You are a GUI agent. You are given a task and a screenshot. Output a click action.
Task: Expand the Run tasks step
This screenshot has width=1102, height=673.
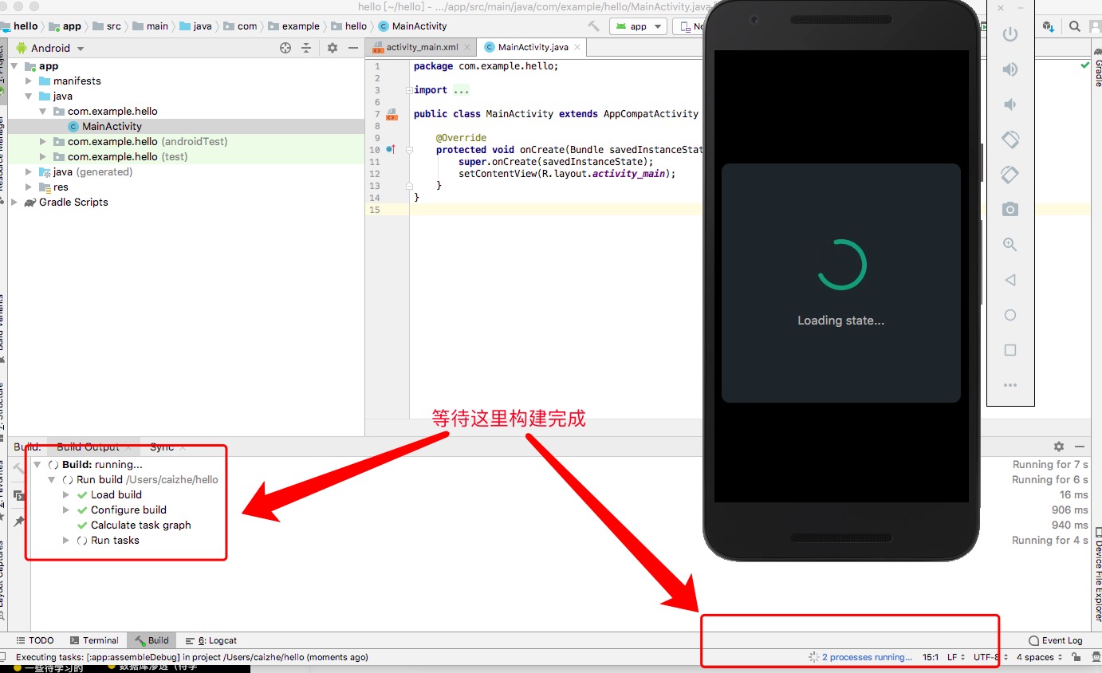66,540
